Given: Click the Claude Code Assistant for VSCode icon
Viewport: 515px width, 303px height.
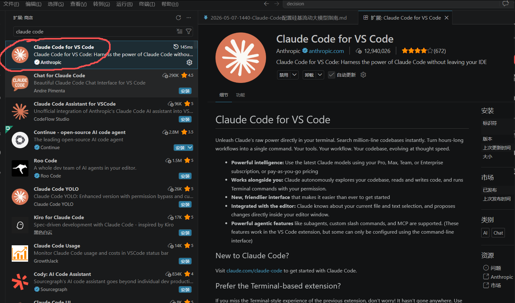Looking at the screenshot, I should click(x=20, y=111).
